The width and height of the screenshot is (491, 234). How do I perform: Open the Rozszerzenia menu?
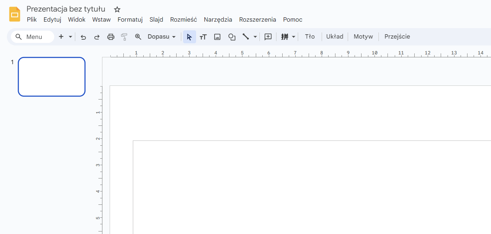pyautogui.click(x=258, y=19)
